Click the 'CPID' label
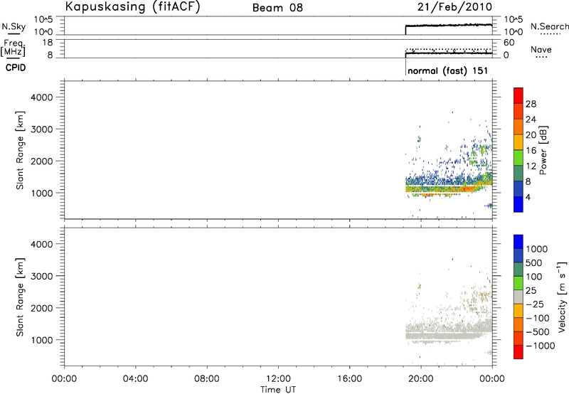This screenshot has width=569, height=394. [x=16, y=68]
